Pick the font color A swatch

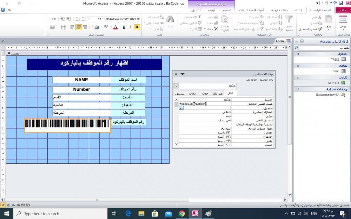[x=115, y=27]
